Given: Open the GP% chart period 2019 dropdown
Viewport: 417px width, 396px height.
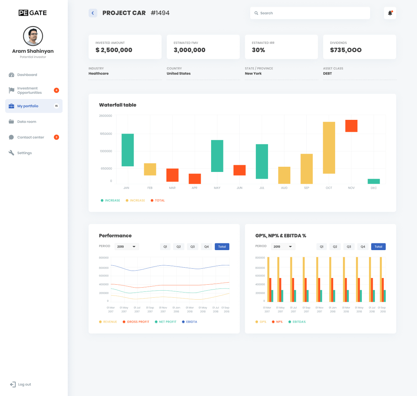Looking at the screenshot, I should click(283, 247).
